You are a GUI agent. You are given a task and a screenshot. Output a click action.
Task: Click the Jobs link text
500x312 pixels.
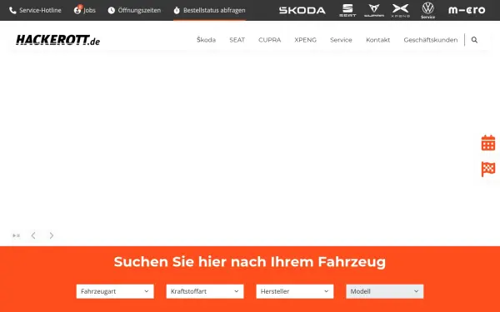(90, 10)
